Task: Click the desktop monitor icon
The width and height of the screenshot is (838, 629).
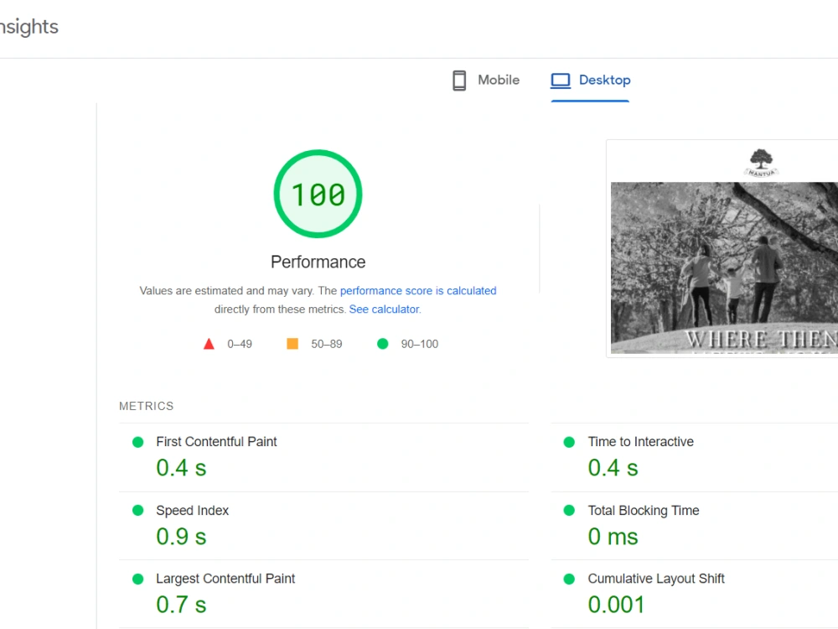Action: point(561,81)
